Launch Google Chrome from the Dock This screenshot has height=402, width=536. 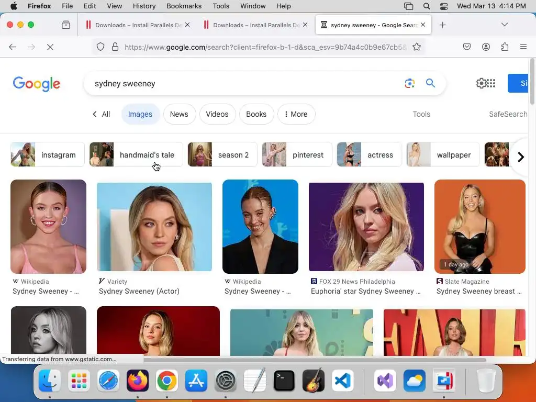[x=167, y=381]
